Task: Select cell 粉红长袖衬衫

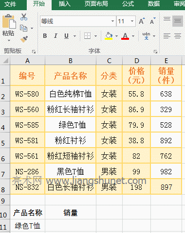Action: (71, 109)
